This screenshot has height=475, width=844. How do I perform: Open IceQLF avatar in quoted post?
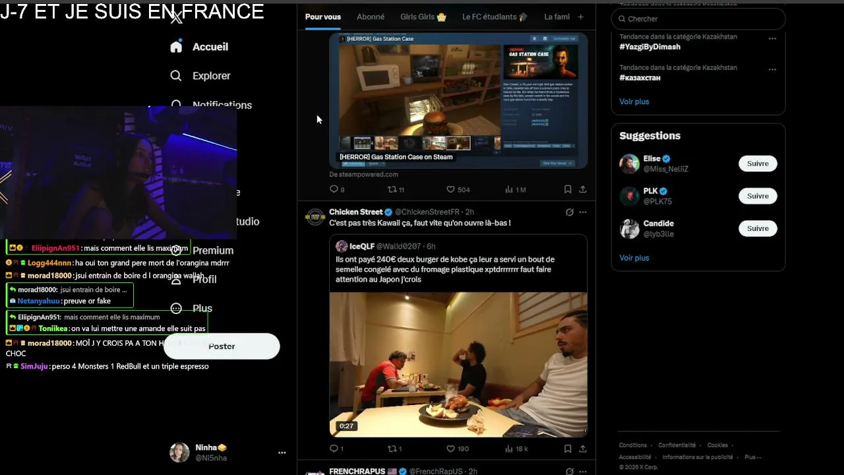342,246
